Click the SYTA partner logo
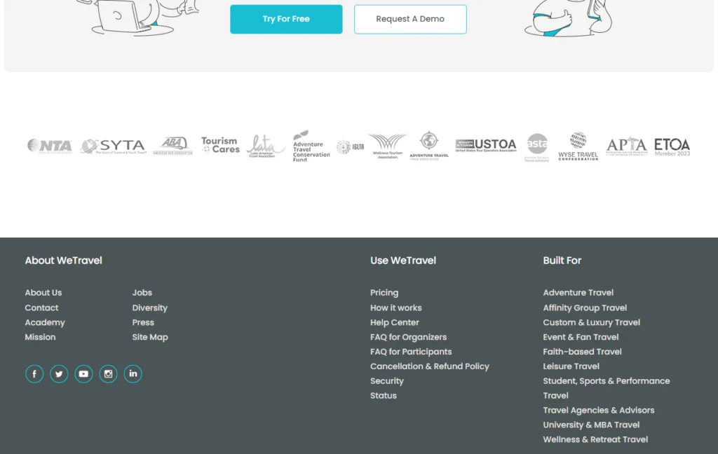 click(113, 146)
